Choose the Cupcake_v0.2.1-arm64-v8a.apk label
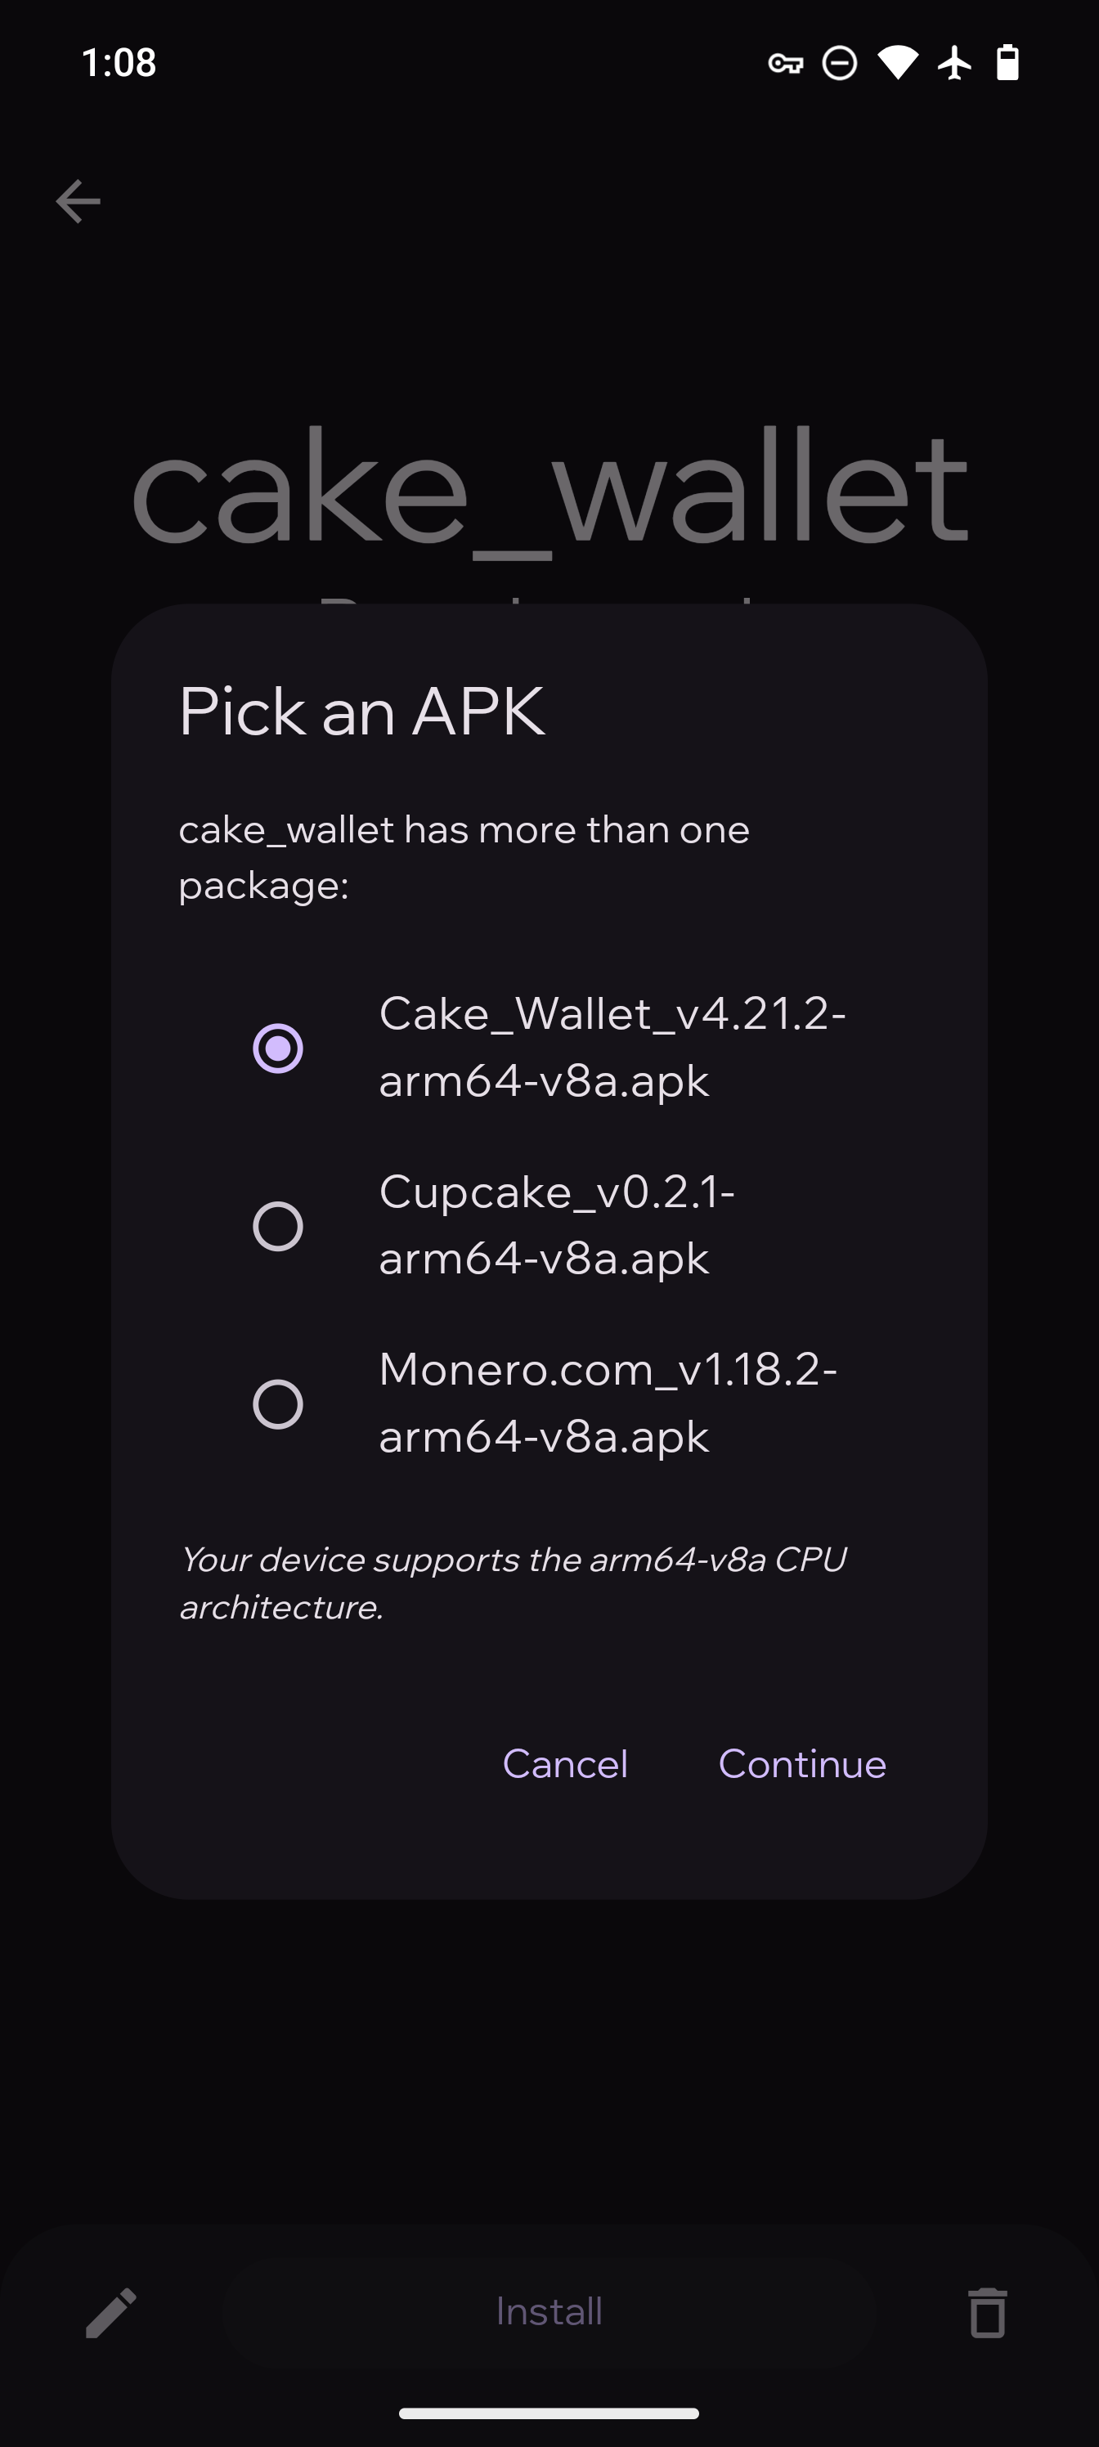Image resolution: width=1099 pixels, height=2447 pixels. click(557, 1224)
